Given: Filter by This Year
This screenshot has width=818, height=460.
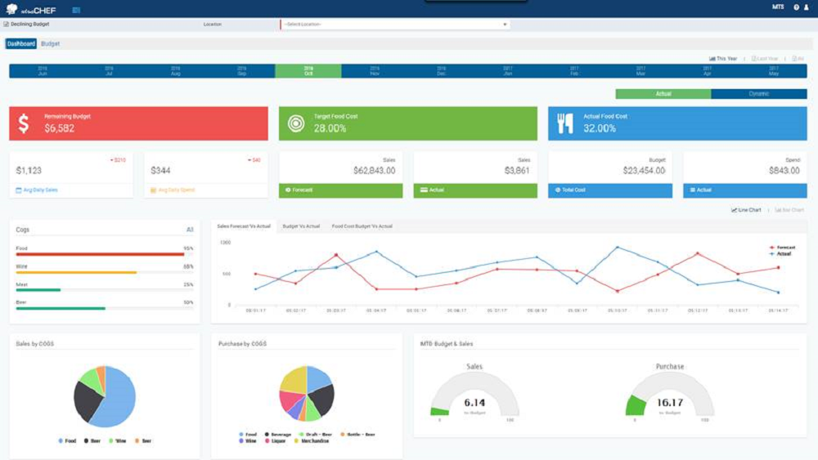Looking at the screenshot, I should (x=723, y=59).
